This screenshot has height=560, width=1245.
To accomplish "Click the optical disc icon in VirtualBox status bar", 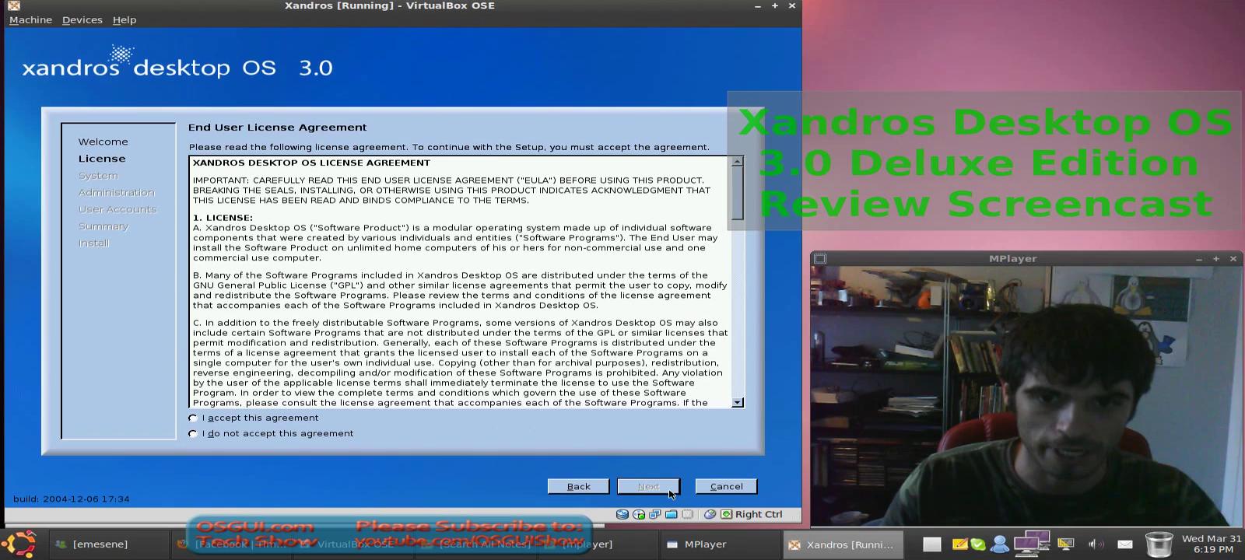I will pos(639,514).
